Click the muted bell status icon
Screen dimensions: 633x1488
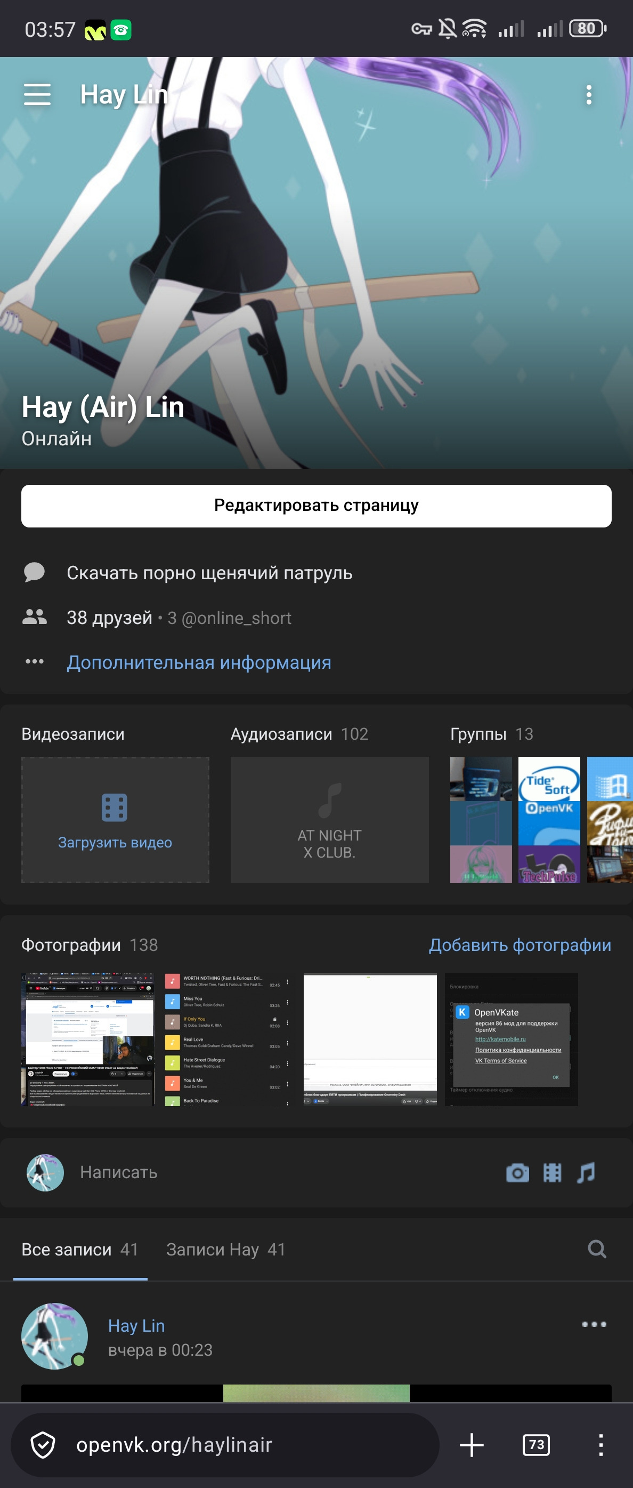[x=447, y=29]
